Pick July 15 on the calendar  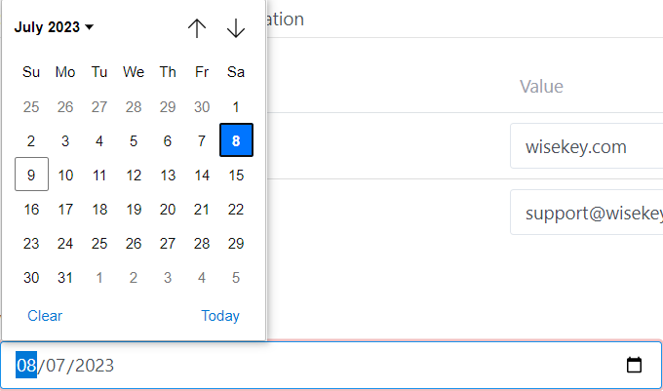point(236,176)
